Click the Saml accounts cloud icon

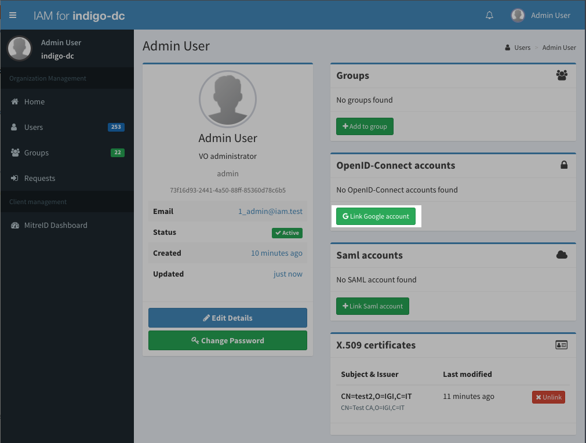561,255
